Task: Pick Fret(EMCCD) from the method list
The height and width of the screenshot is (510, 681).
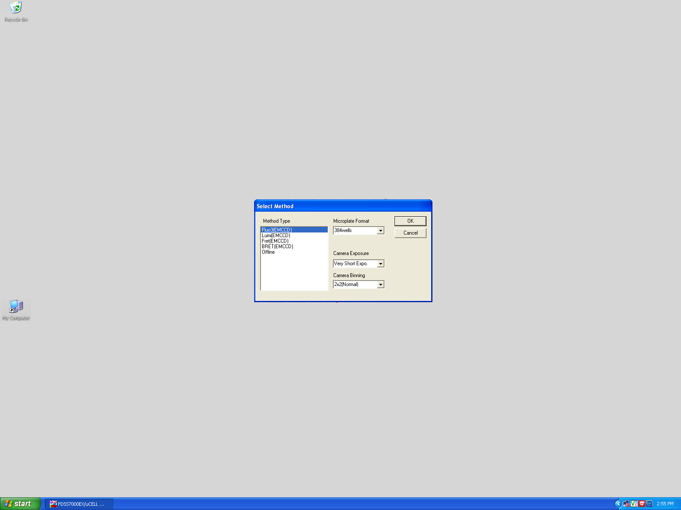Action: [x=294, y=241]
